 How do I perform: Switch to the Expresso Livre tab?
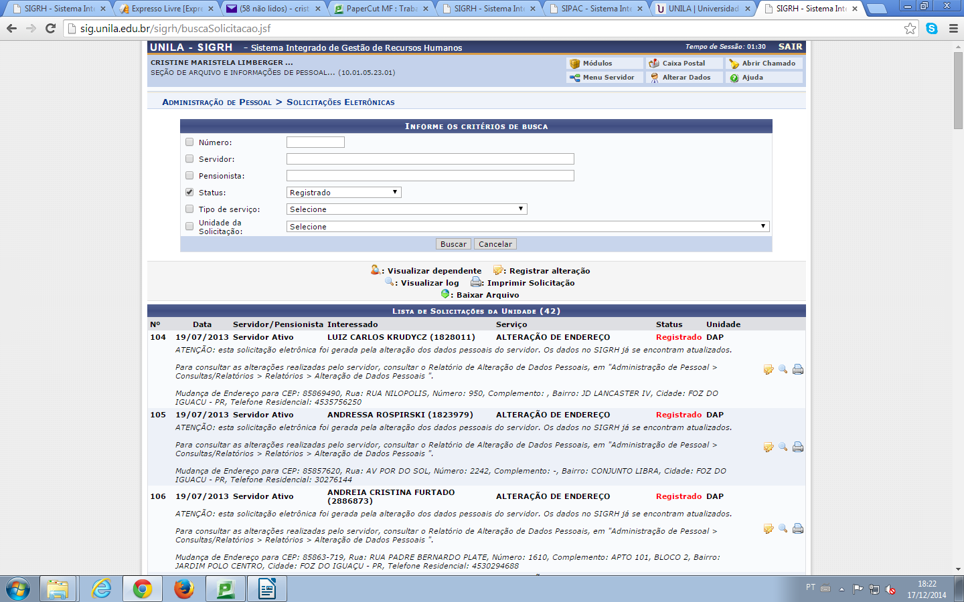[x=167, y=9]
